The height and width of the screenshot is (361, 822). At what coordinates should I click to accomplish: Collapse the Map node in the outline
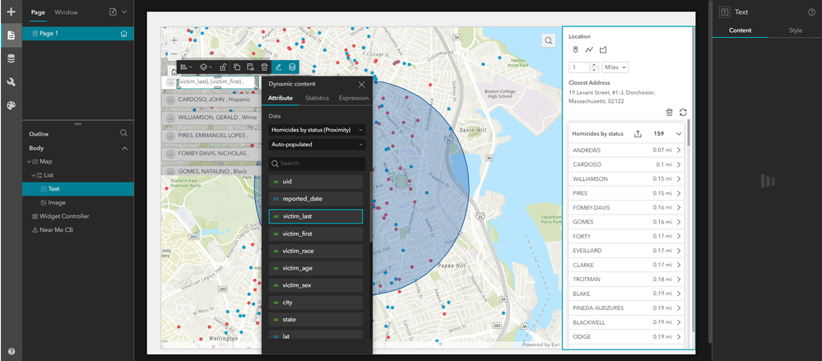[29, 162]
